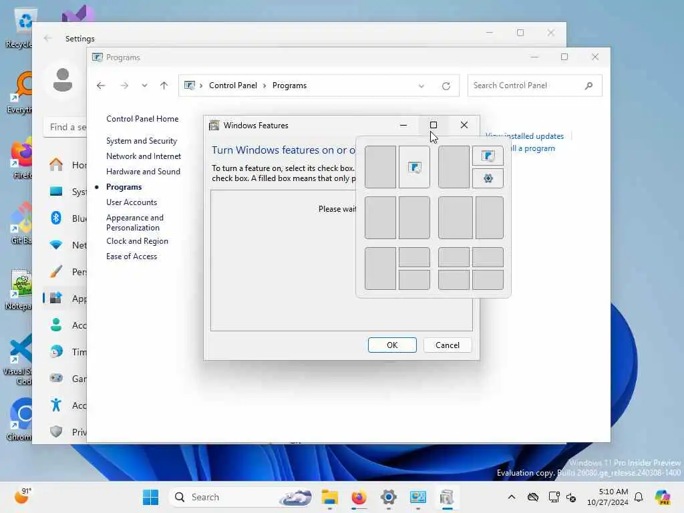This screenshot has width=684, height=513.
Task: Click breadcrumb root icon in address bar
Action: pos(190,85)
